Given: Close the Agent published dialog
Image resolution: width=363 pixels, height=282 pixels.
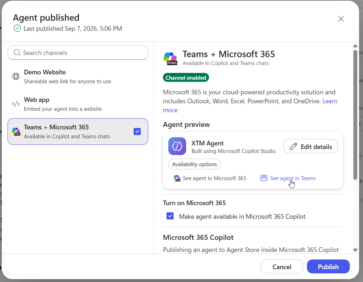Looking at the screenshot, I should click(x=341, y=19).
